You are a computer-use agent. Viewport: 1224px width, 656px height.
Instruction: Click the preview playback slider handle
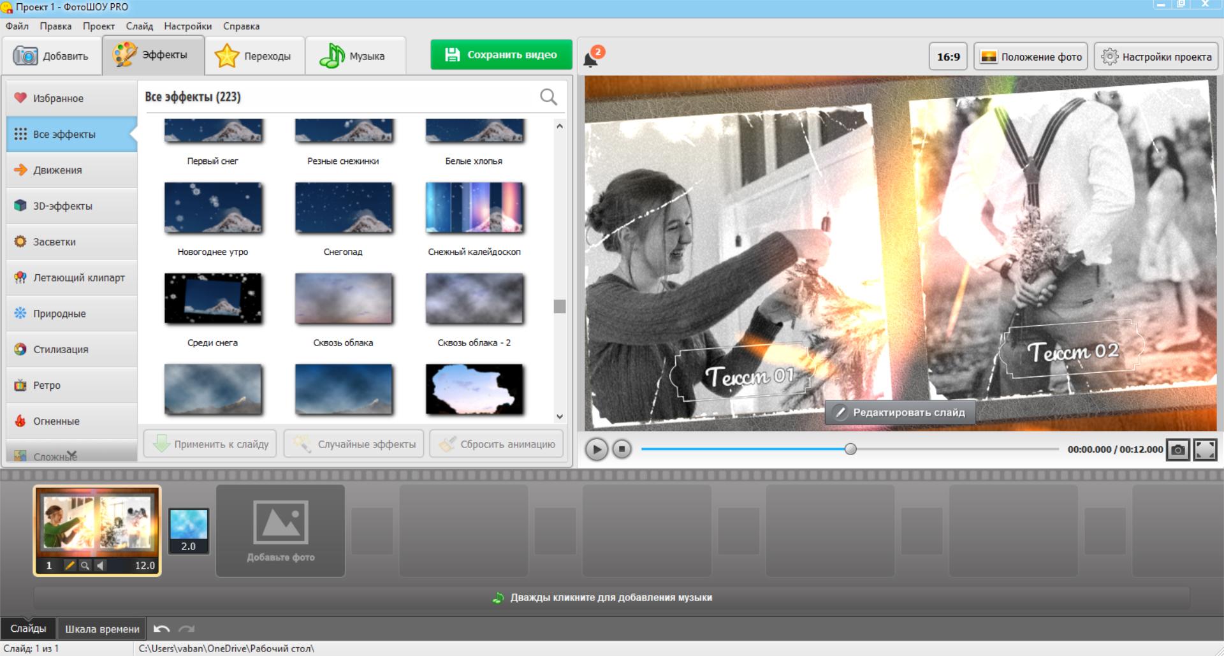(x=850, y=449)
